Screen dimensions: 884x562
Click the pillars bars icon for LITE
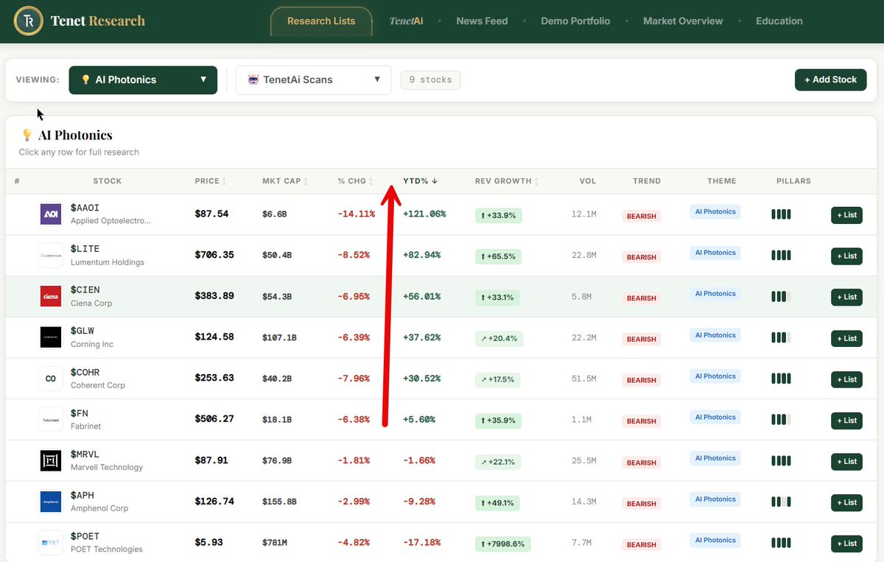[781, 255]
